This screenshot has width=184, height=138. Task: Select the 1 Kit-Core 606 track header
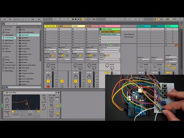51,26
